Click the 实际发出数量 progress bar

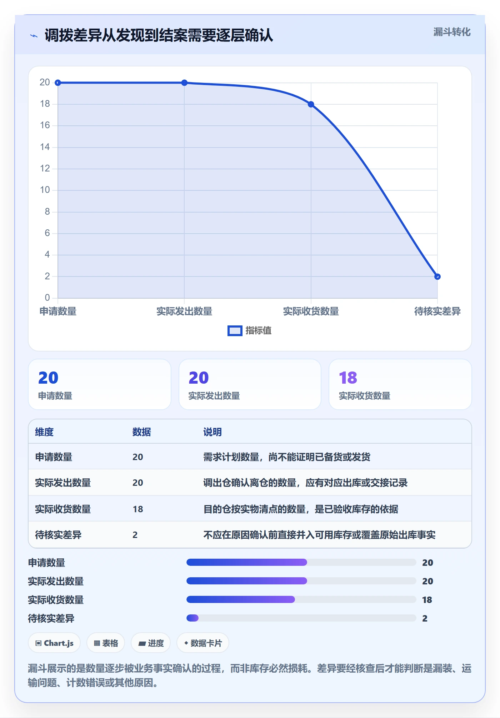(x=301, y=581)
